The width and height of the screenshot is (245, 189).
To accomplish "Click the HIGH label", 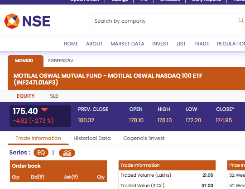I will [x=164, y=109].
